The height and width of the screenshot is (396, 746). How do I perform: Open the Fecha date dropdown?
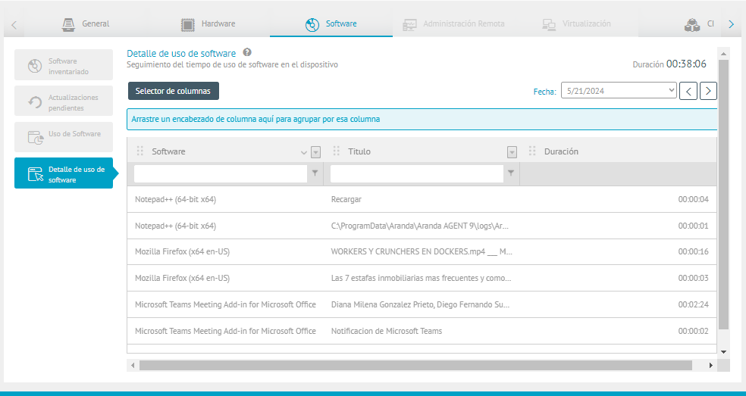pos(619,91)
